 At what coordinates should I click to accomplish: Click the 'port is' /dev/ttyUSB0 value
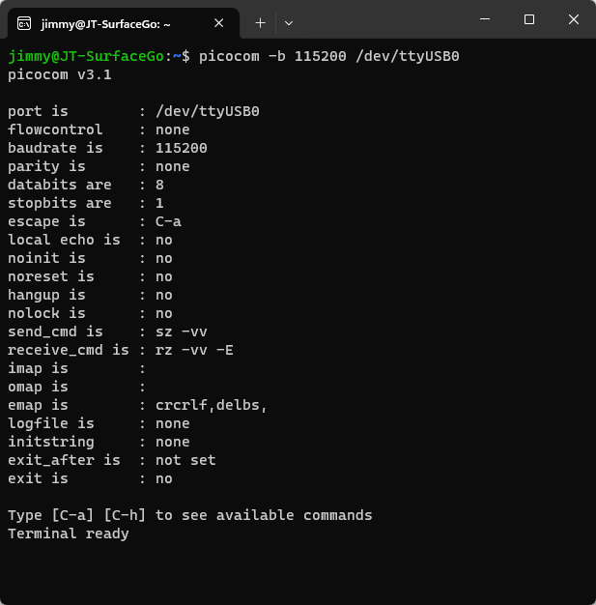208,111
